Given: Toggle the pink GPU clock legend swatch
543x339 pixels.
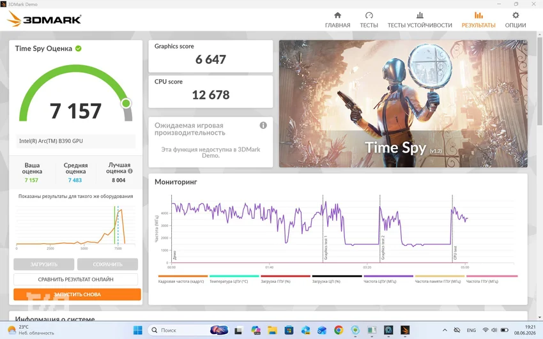Looking at the screenshot, I should [x=492, y=276].
